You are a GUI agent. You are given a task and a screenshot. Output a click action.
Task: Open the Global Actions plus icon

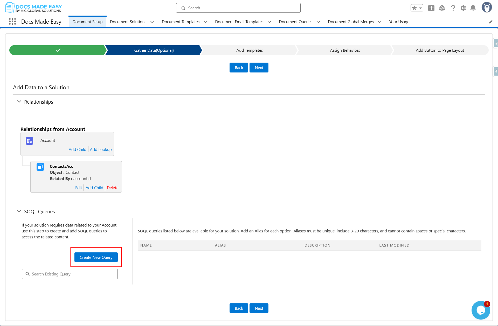click(x=431, y=8)
